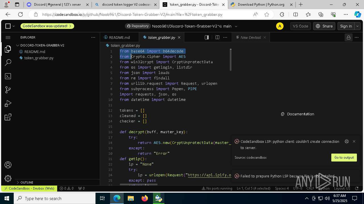The image size is (364, 204).
Task: Click the errors and warnings status indicator
Action: click(66, 188)
